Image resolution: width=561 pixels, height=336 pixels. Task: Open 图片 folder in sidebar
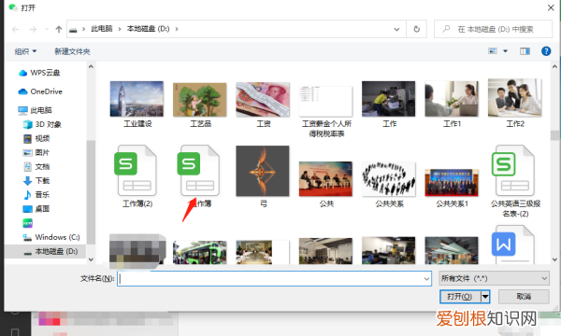(x=36, y=152)
